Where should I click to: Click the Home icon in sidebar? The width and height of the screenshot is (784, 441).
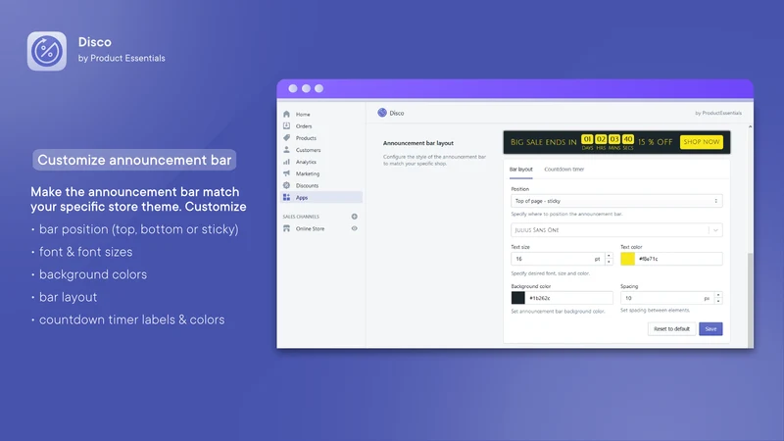286,114
